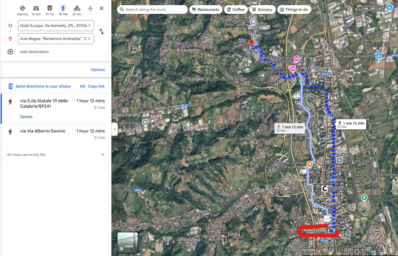
Task: Collapse the side panel with arrow handle
Action: click(x=114, y=129)
